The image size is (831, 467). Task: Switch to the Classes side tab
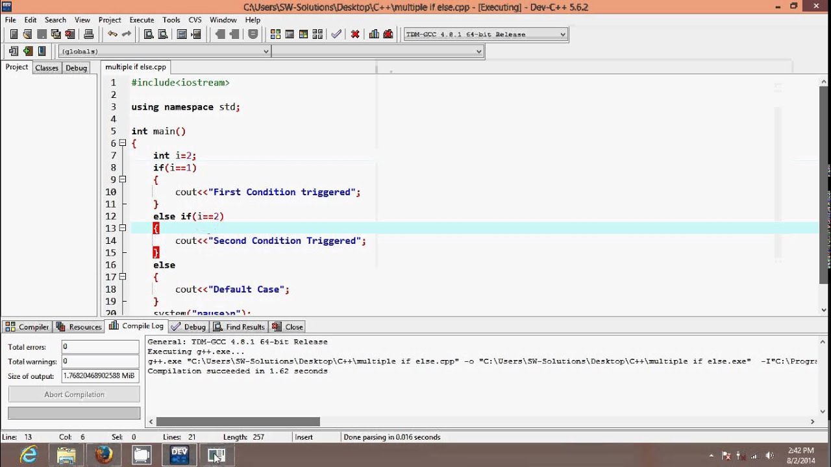[x=47, y=67]
